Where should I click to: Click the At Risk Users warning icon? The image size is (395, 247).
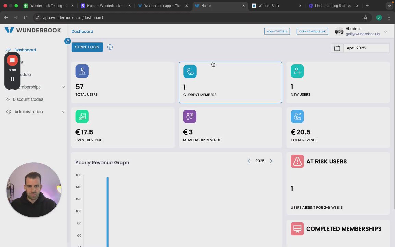[297, 161]
